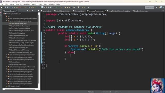165x93 pixels.
Task: Click the Writable status bar entry
Action: pos(91,92)
